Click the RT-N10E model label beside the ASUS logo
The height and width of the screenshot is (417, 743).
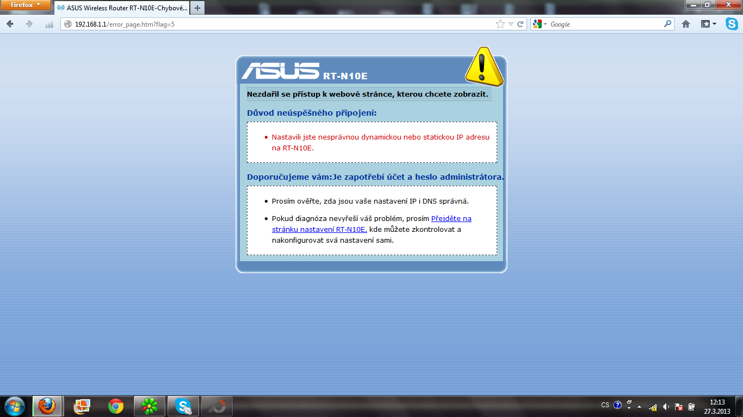coord(345,76)
